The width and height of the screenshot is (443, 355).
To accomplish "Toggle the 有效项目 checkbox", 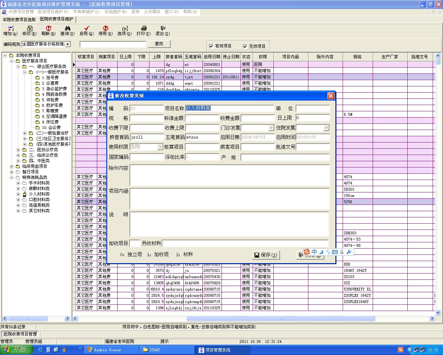I will coord(211,46).
